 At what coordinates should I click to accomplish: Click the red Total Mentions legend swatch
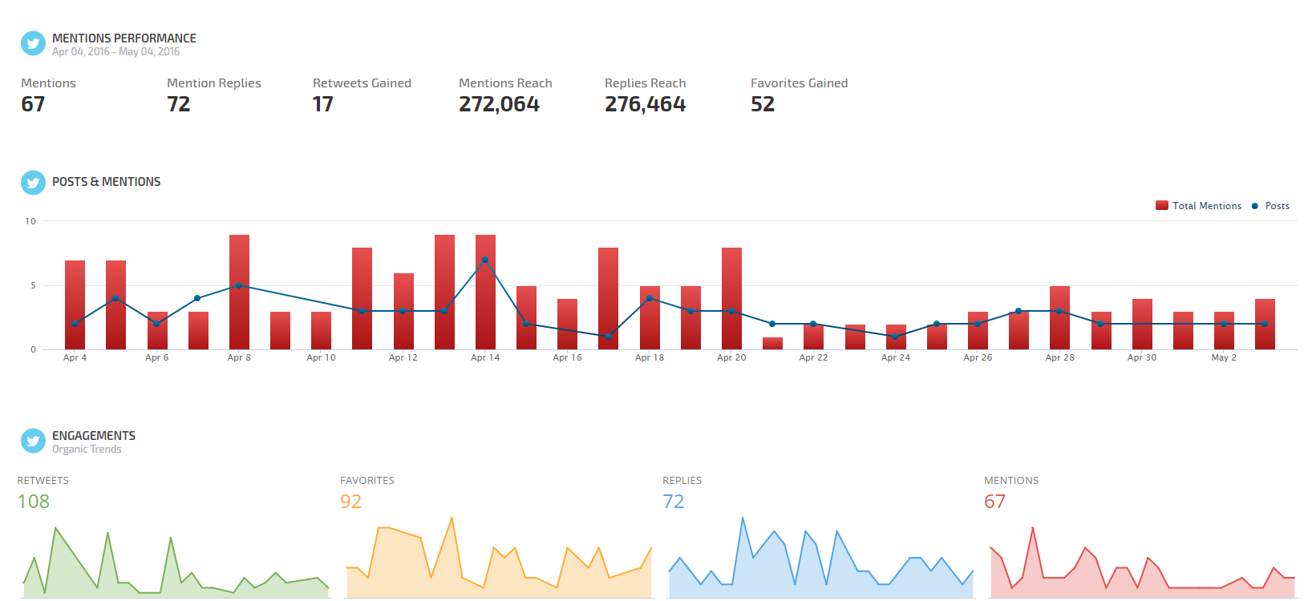pyautogui.click(x=1161, y=206)
